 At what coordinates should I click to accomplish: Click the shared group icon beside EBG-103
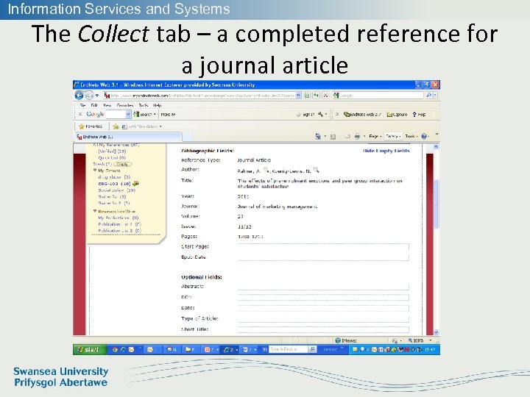point(135,183)
